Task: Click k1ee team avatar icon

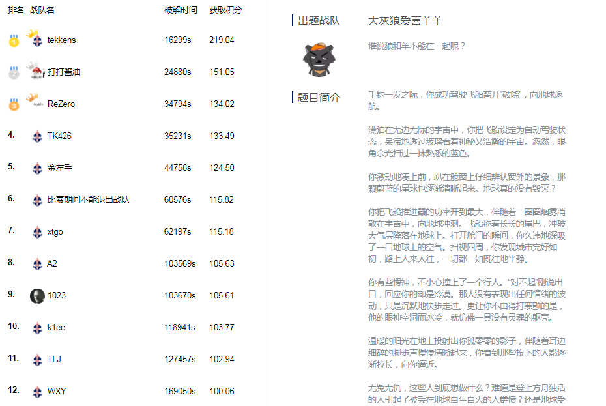Action: 37,328
